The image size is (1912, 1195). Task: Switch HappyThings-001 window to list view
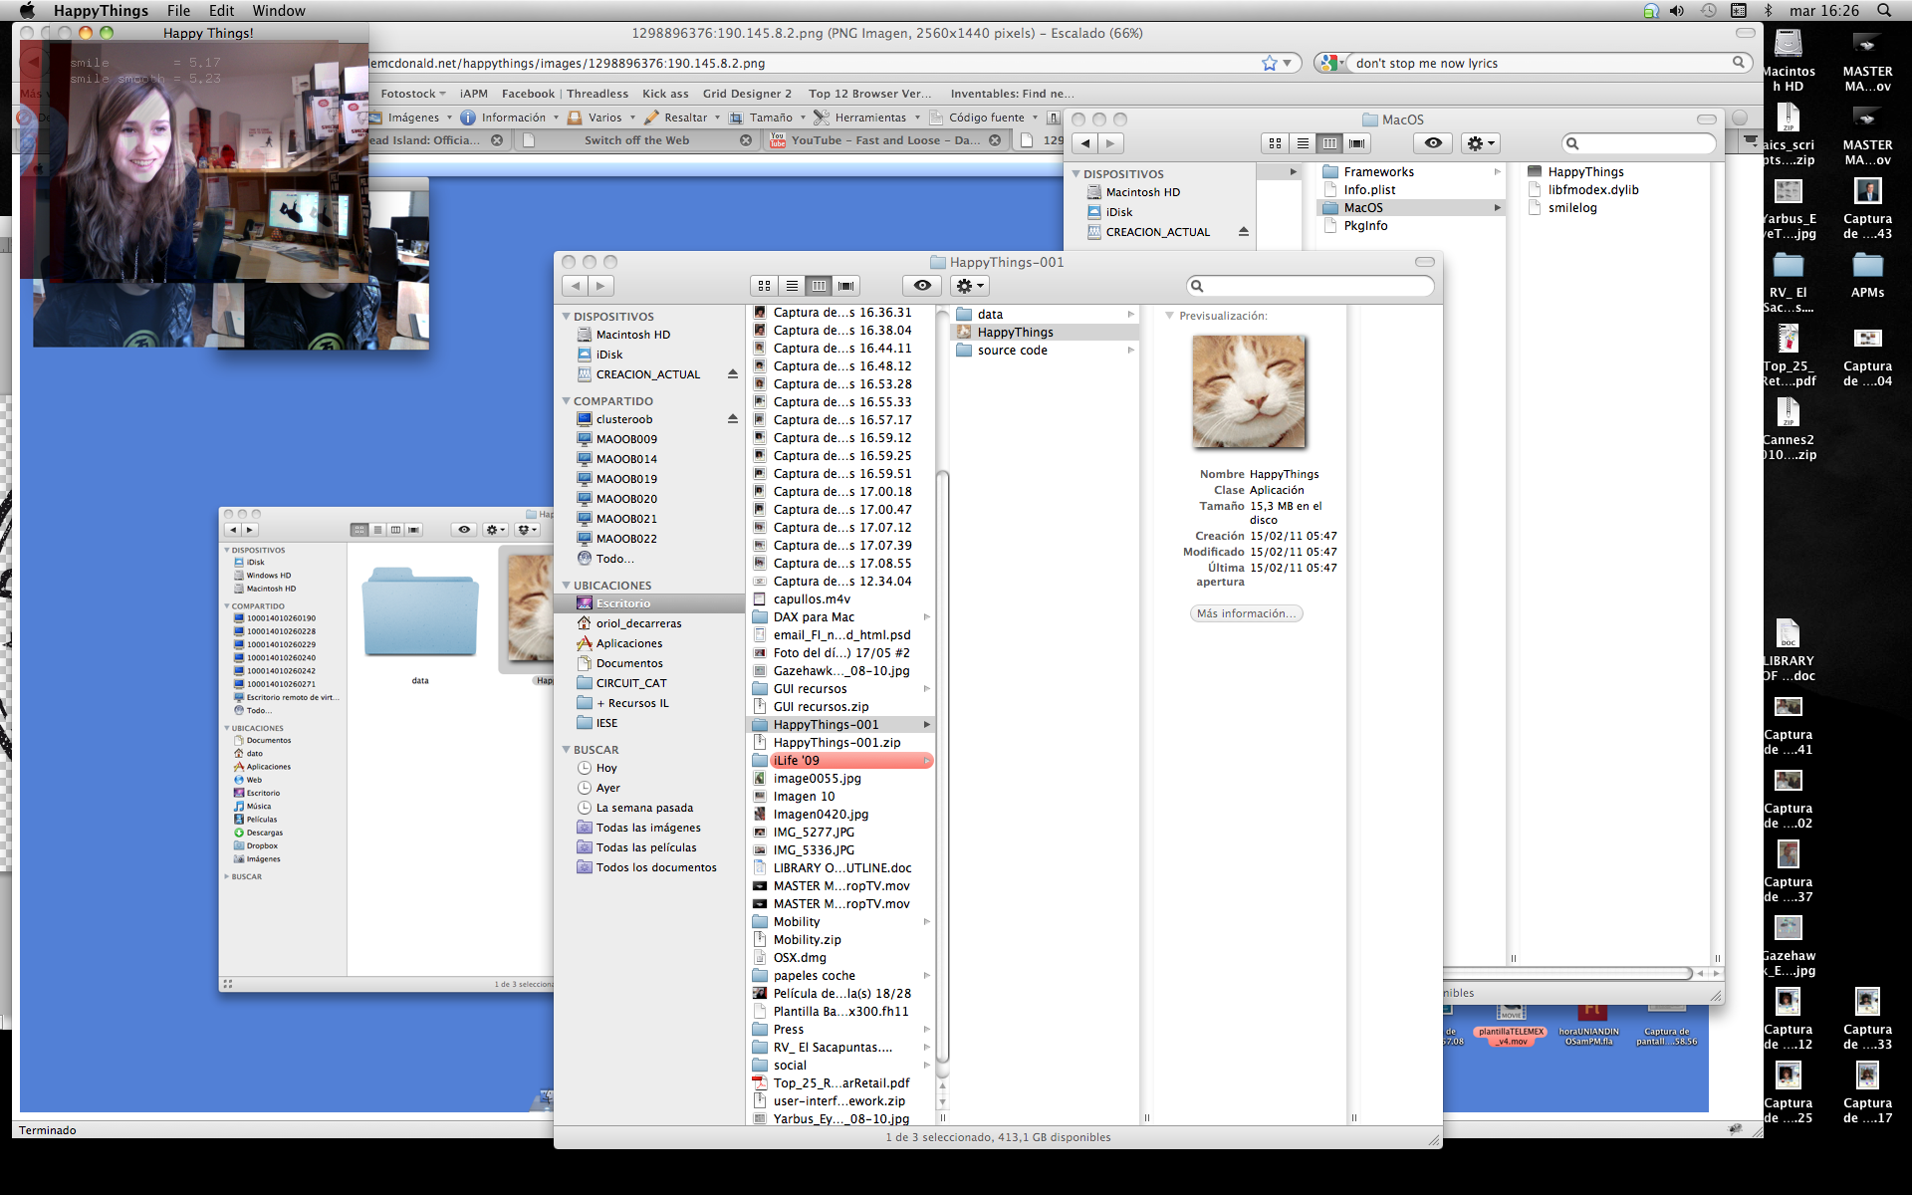pyautogui.click(x=792, y=286)
